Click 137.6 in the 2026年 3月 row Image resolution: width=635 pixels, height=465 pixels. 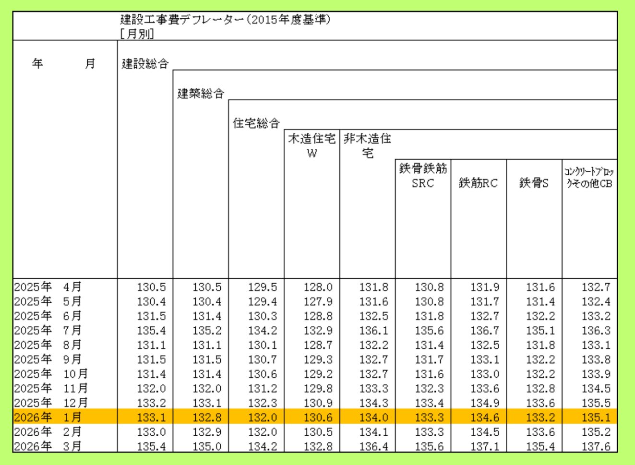coord(596,446)
